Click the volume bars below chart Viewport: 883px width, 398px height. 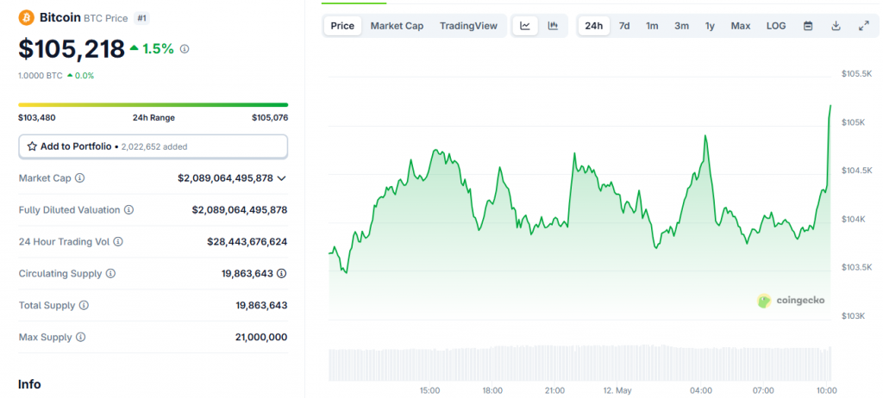coord(579,364)
